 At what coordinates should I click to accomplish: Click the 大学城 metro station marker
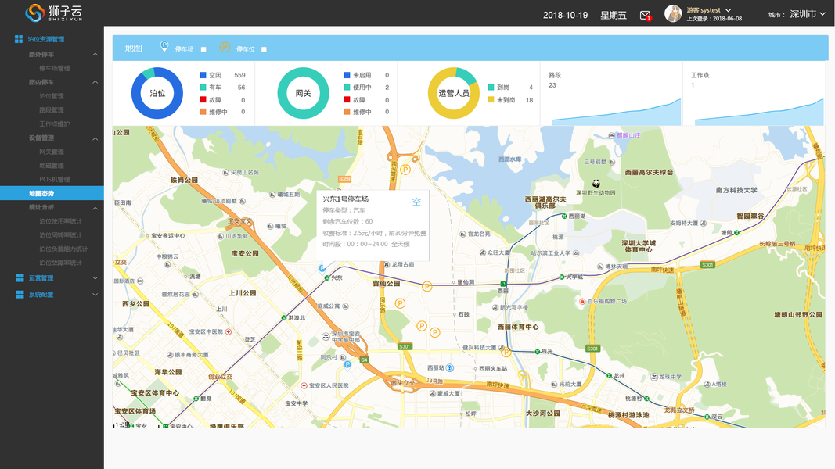[561, 277]
